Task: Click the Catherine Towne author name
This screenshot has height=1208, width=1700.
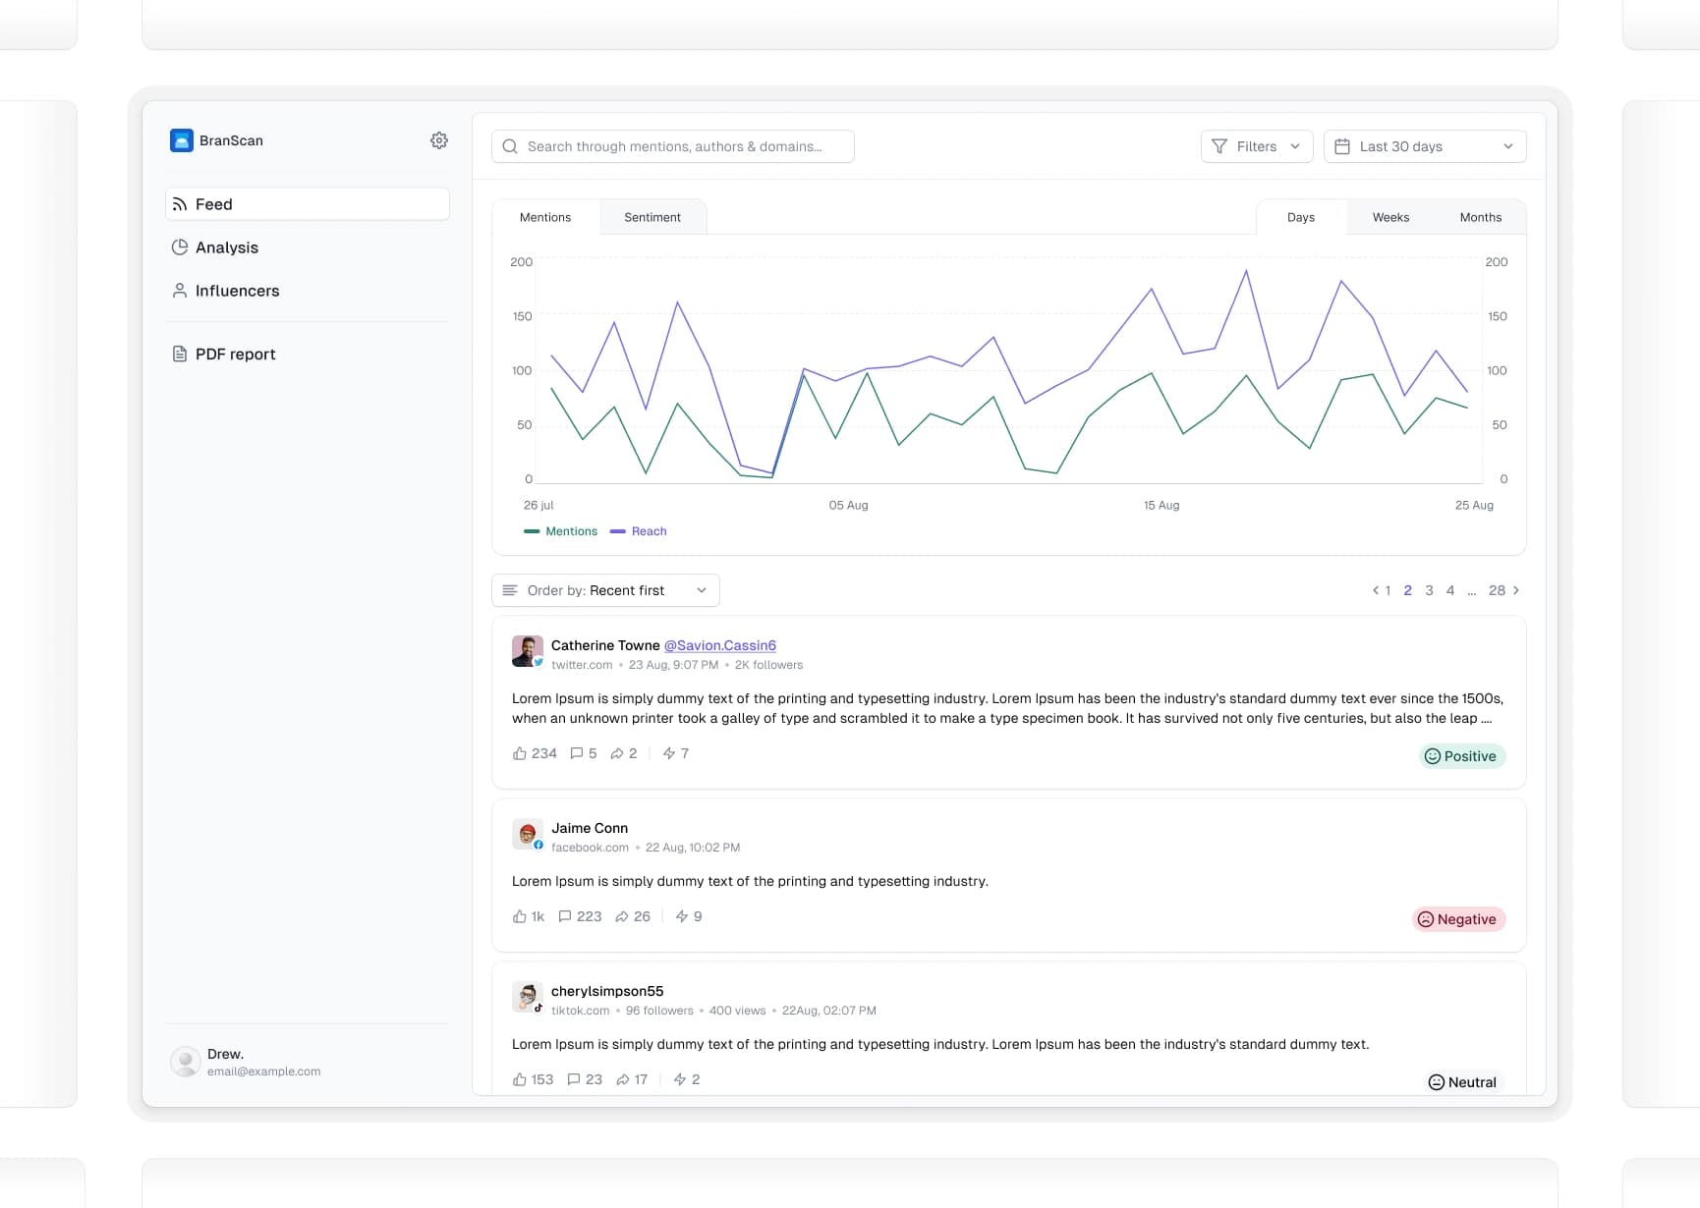Action: coord(605,645)
